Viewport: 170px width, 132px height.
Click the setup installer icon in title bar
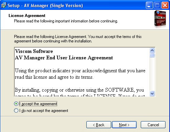tap(4, 5)
